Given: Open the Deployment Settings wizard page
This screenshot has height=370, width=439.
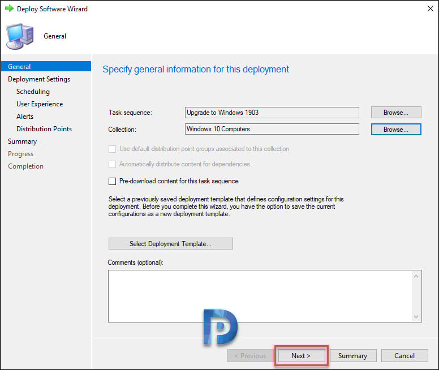Looking at the screenshot, I should pos(39,79).
